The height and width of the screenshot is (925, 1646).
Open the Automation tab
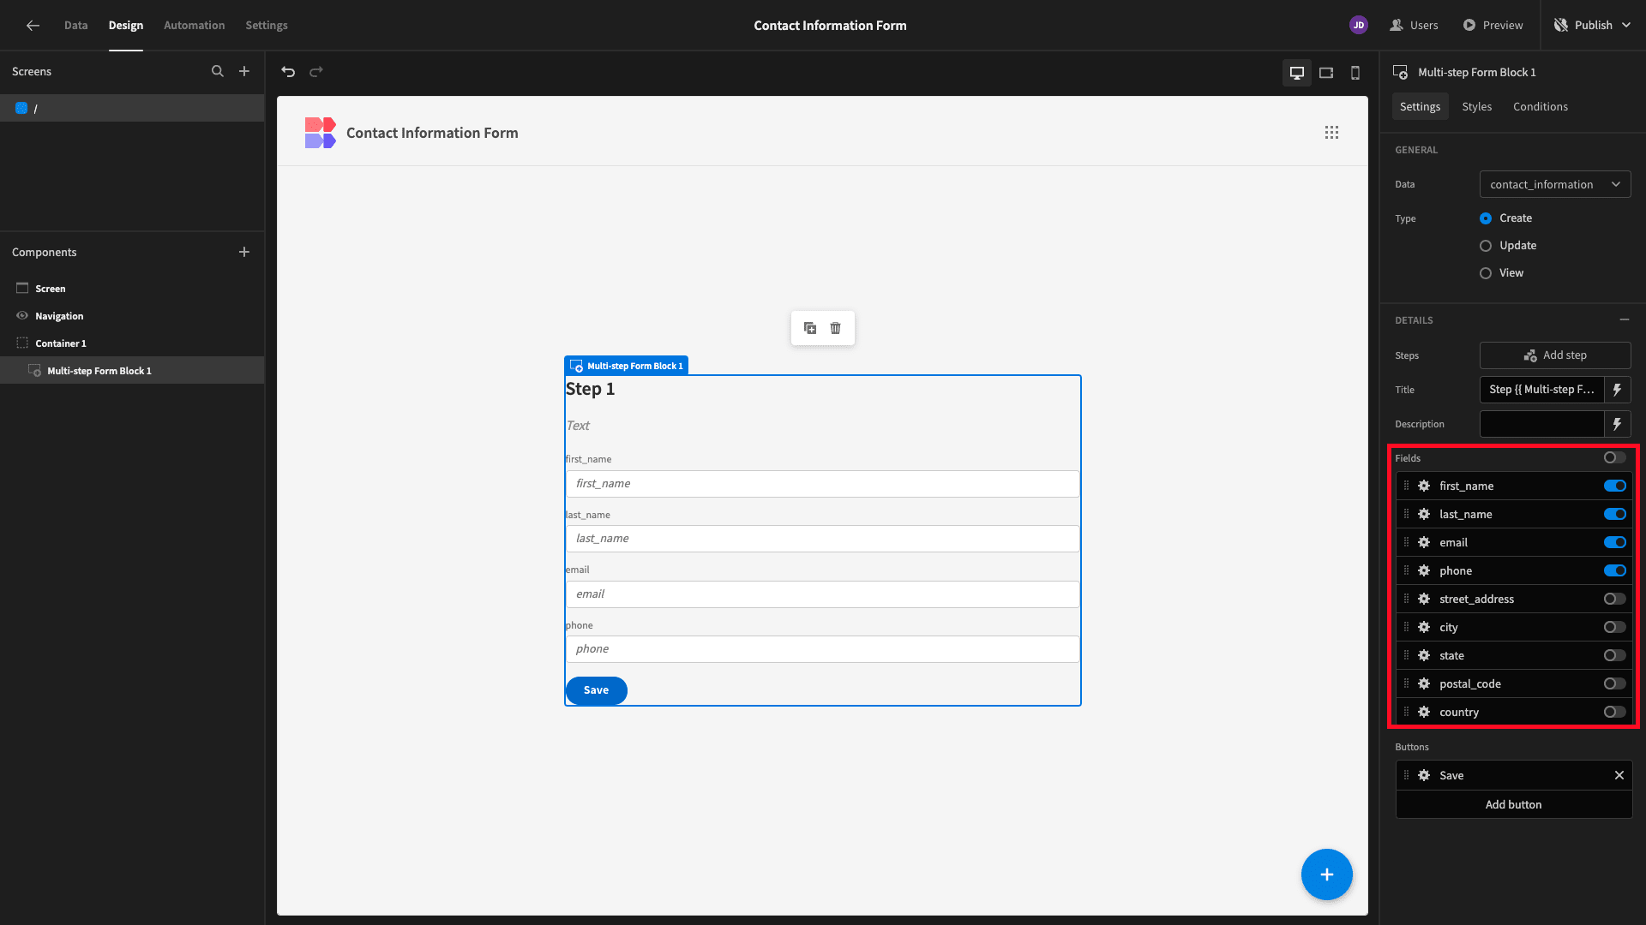195,26
